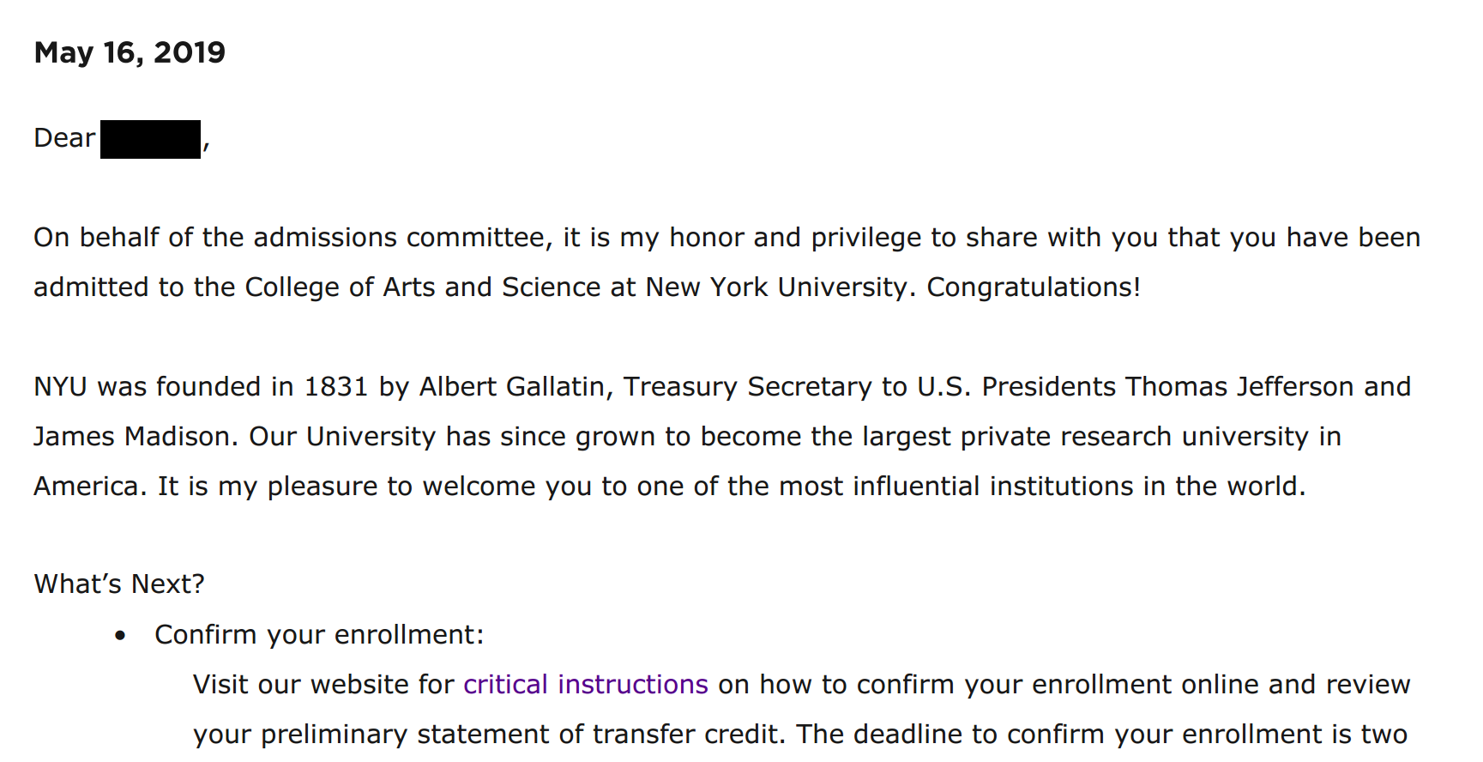Click the "What's Next?" heading
Screen dimensions: 1483x762
tap(119, 584)
